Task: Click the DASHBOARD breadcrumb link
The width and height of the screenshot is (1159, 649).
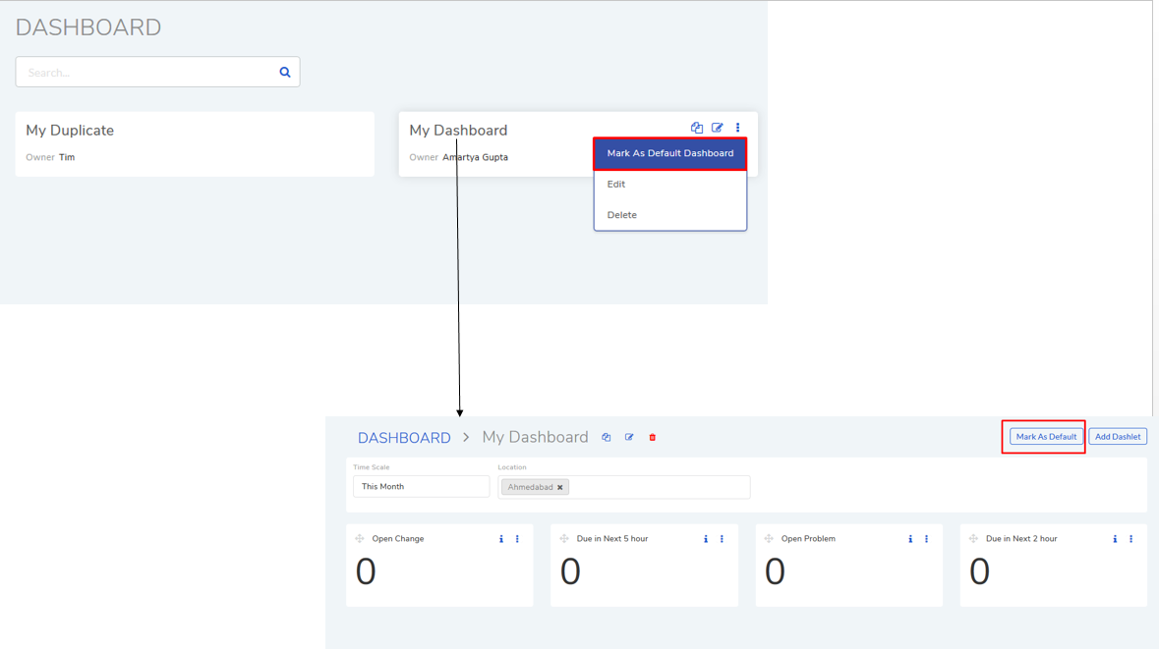Action: point(404,438)
